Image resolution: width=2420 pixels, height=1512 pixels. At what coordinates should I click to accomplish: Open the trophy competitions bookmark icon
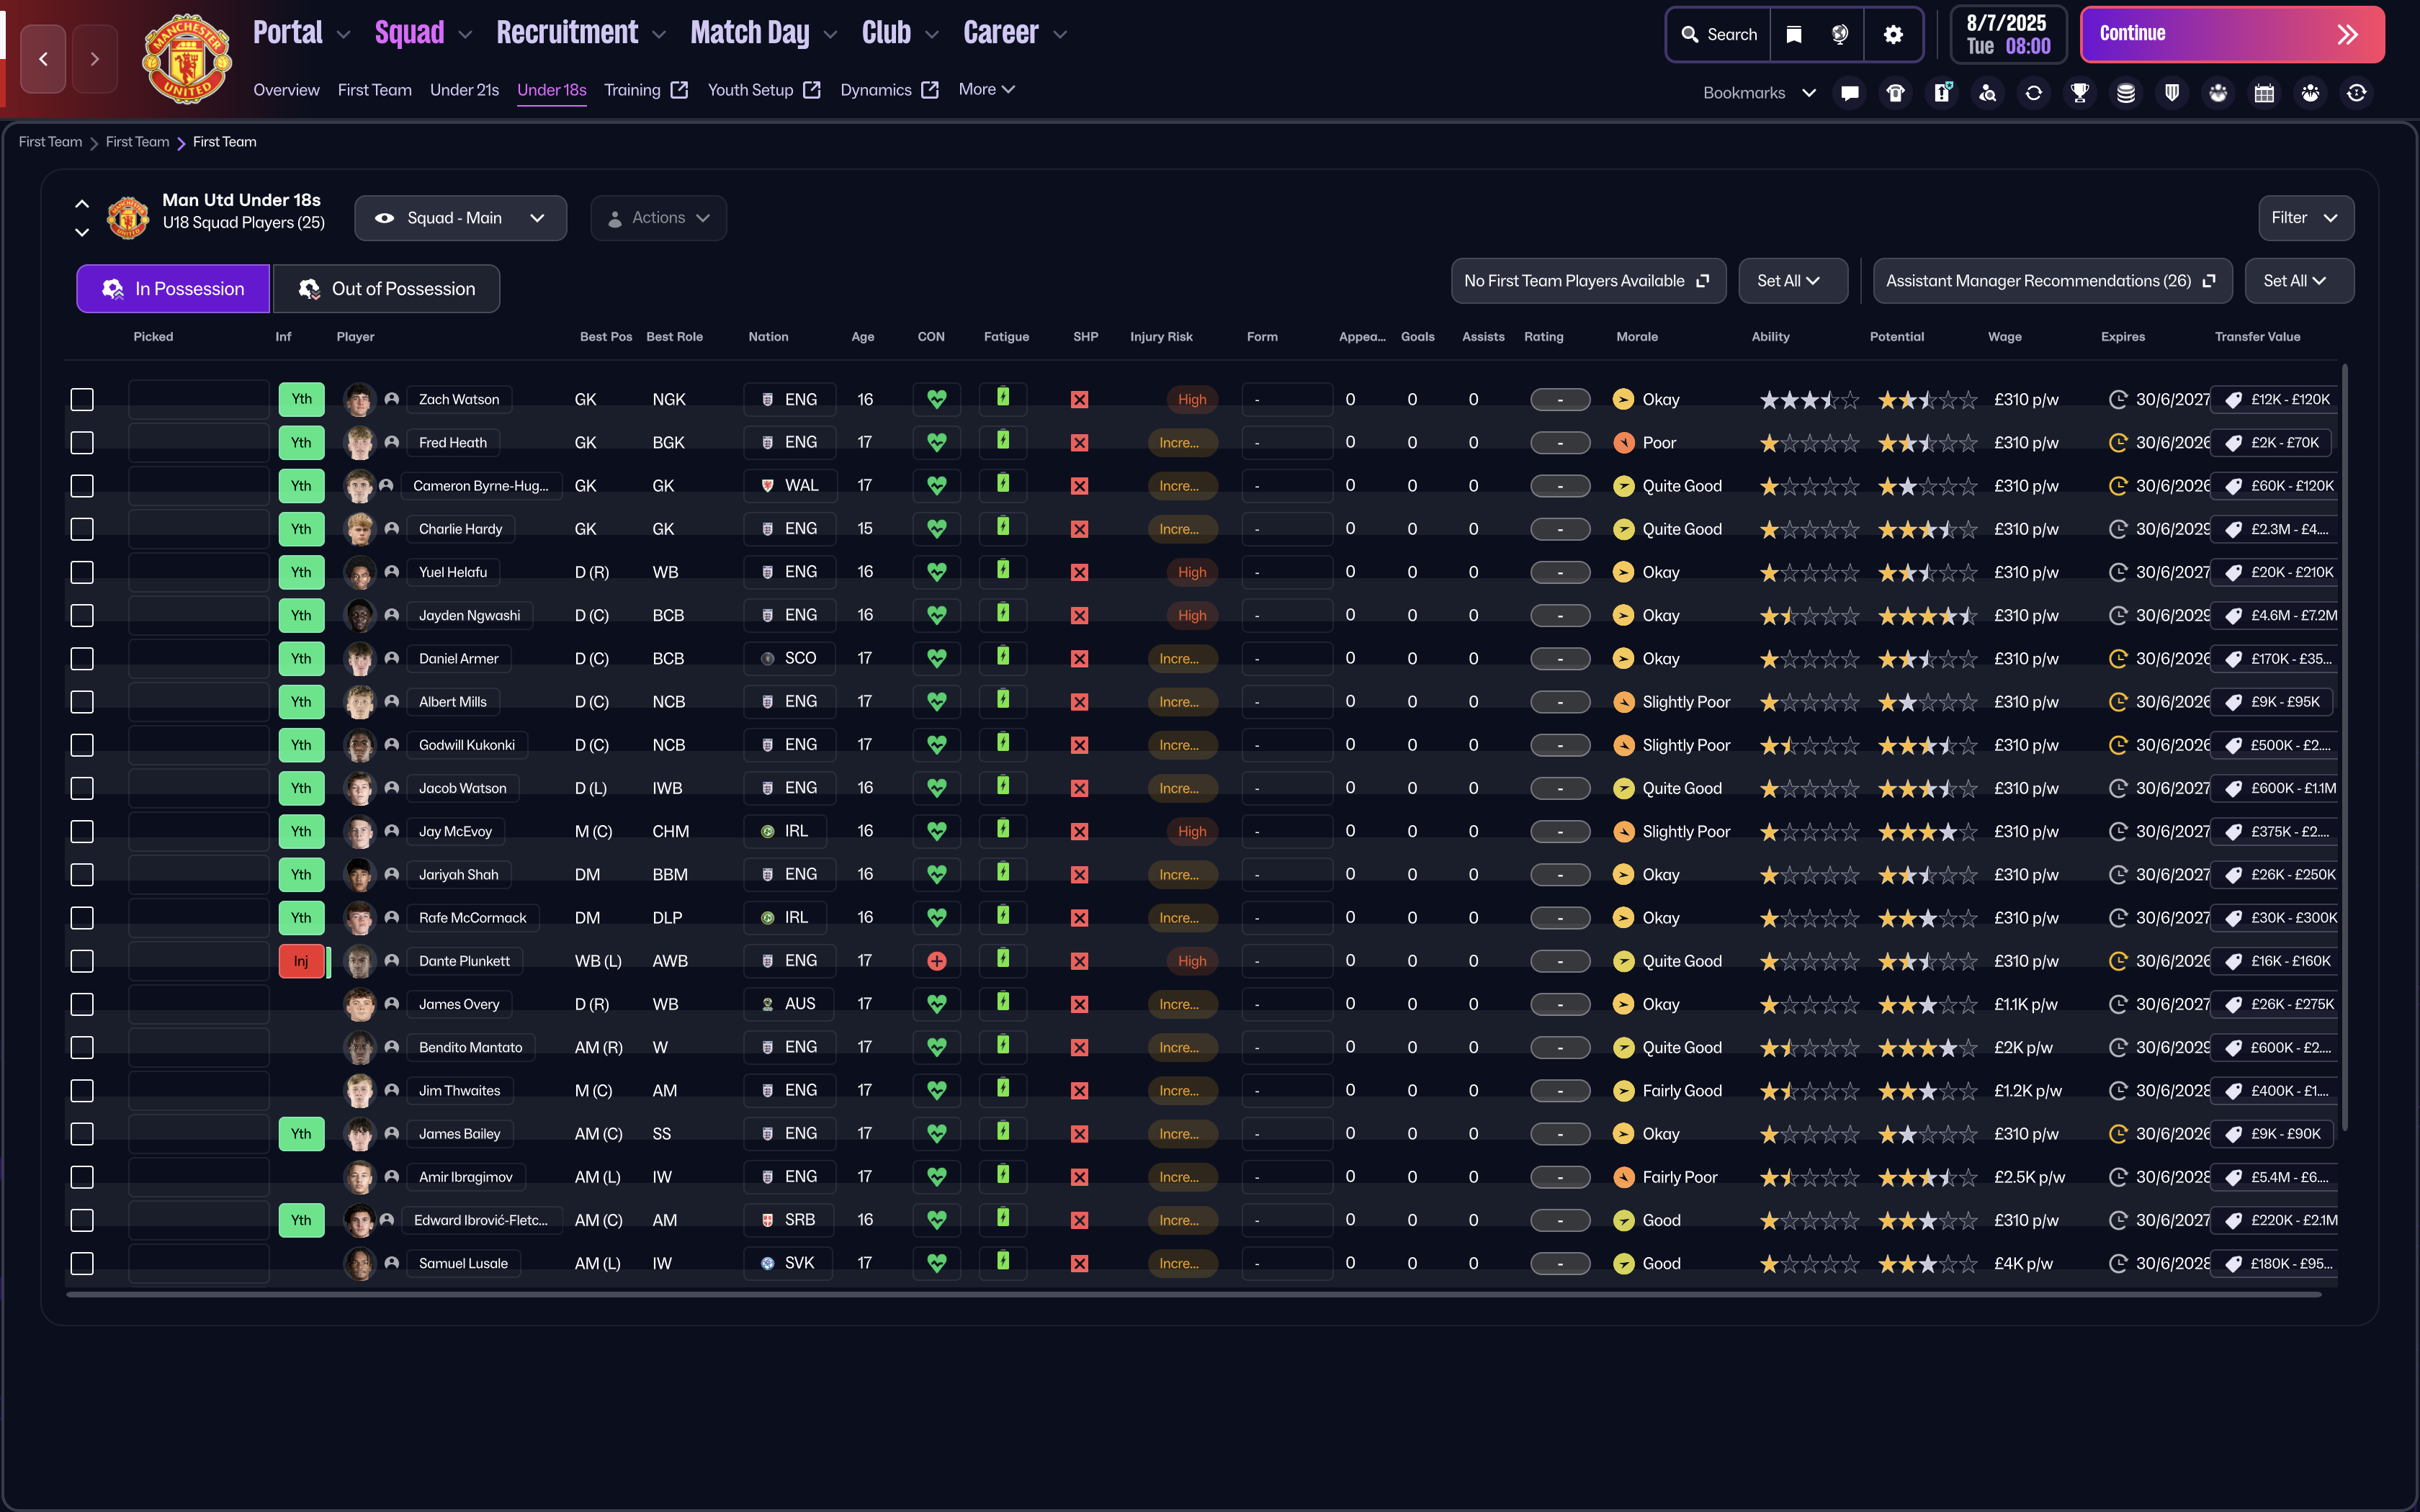click(2080, 93)
